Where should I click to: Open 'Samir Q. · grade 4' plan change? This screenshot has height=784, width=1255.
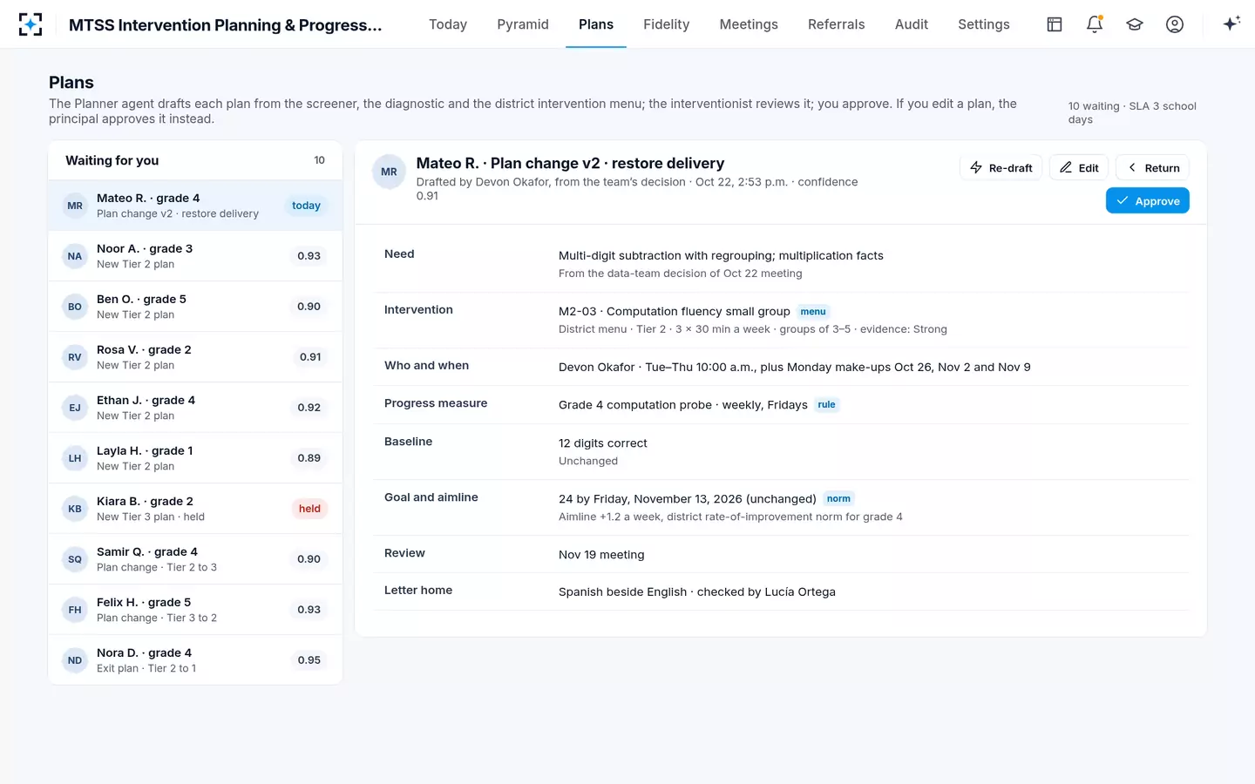tap(195, 559)
